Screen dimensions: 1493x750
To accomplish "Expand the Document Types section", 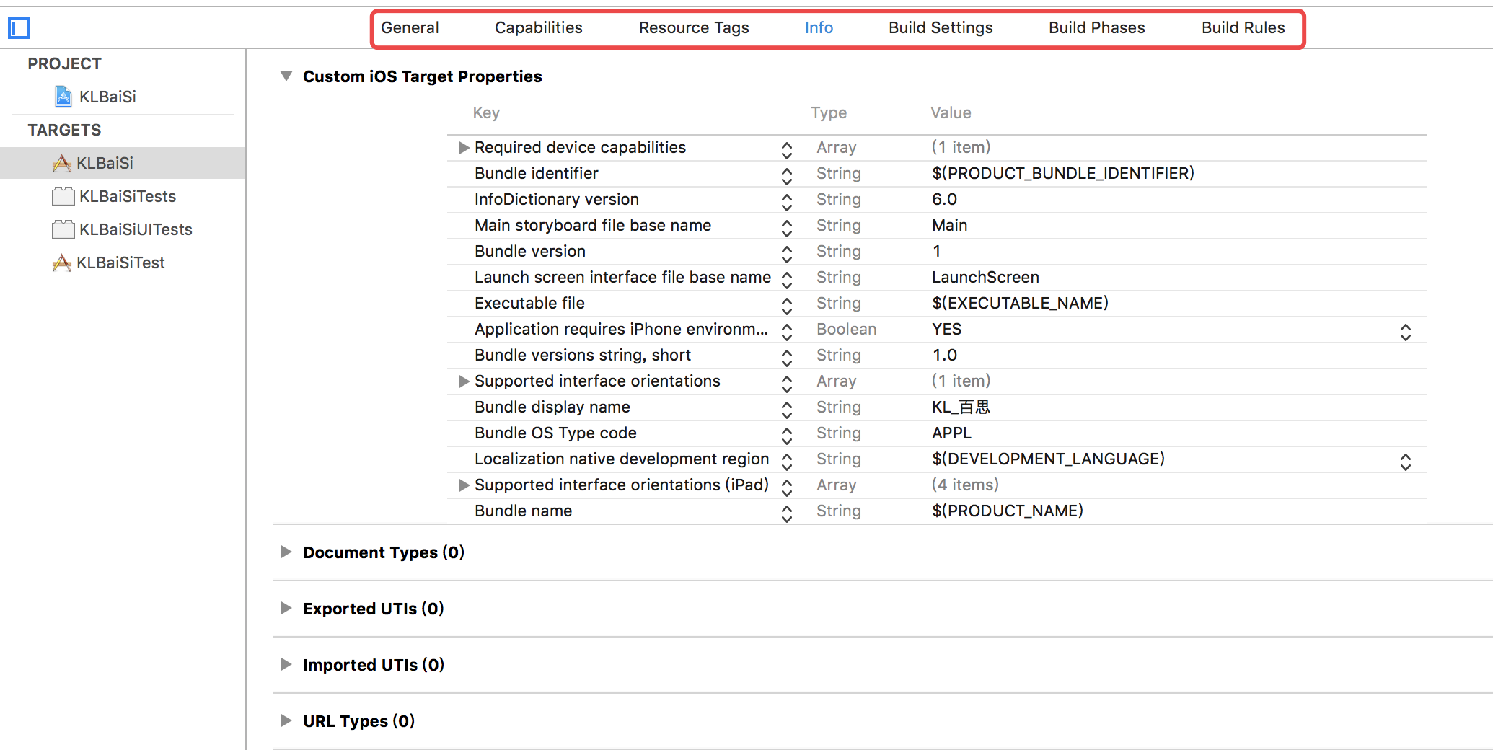I will click(x=286, y=552).
